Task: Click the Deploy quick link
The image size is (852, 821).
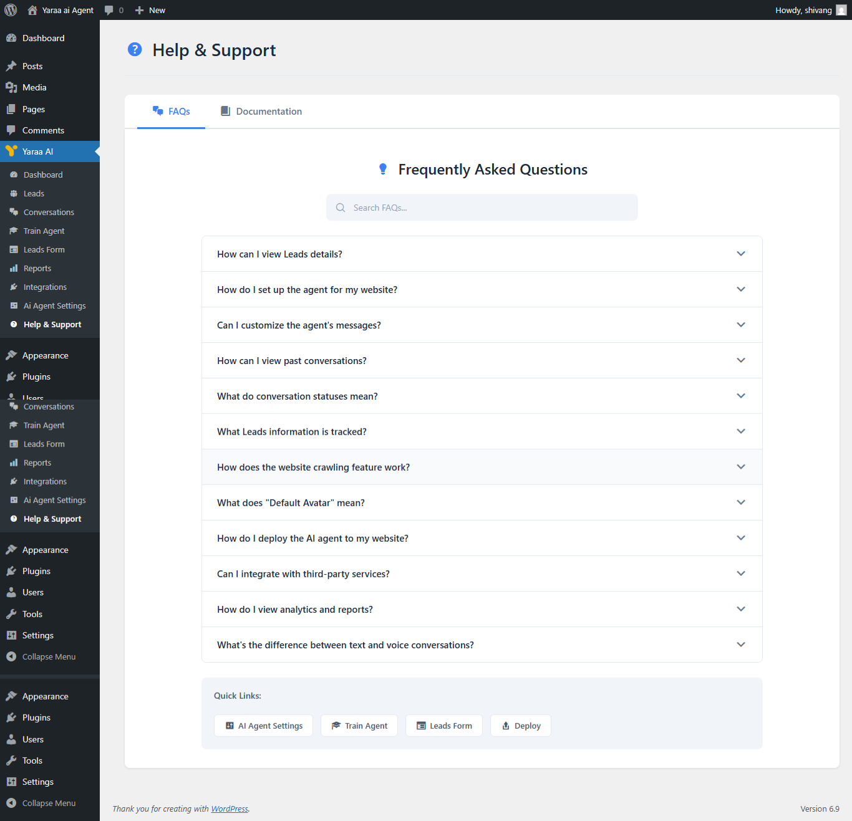Action: [521, 725]
